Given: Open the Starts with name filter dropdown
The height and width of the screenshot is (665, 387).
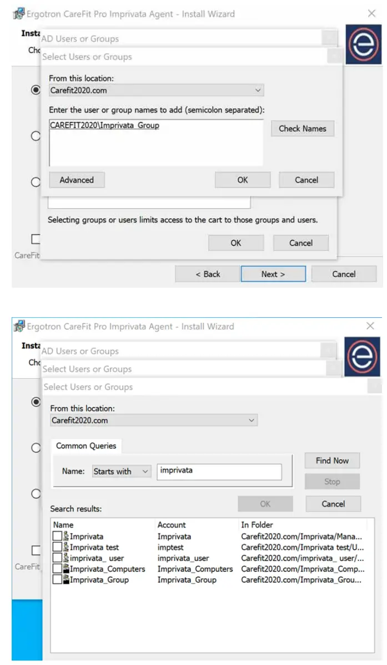Looking at the screenshot, I should click(122, 471).
